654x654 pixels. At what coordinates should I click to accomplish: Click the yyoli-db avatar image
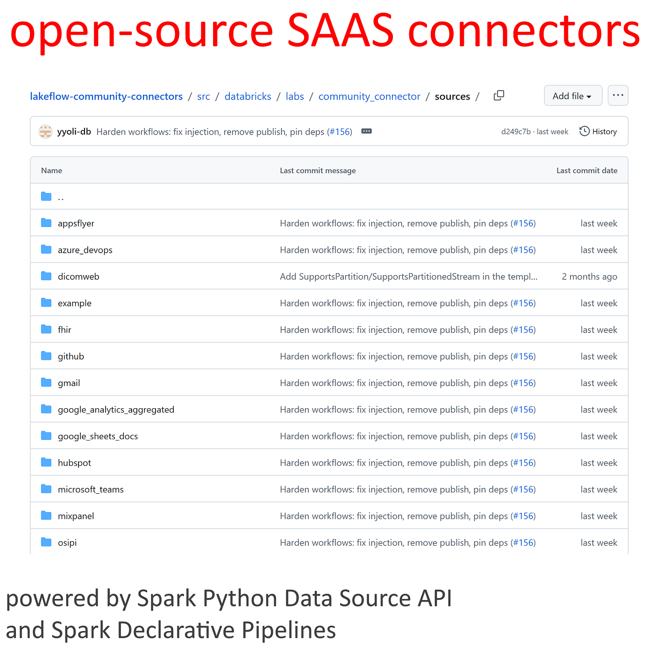[x=45, y=131]
